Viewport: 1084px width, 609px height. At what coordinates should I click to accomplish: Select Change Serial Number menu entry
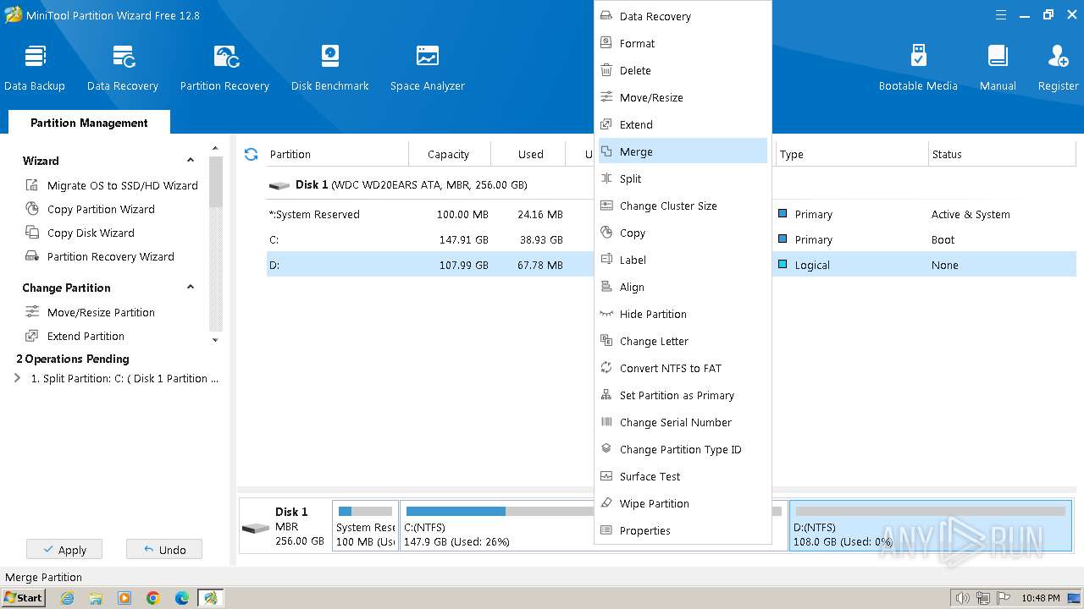point(683,422)
